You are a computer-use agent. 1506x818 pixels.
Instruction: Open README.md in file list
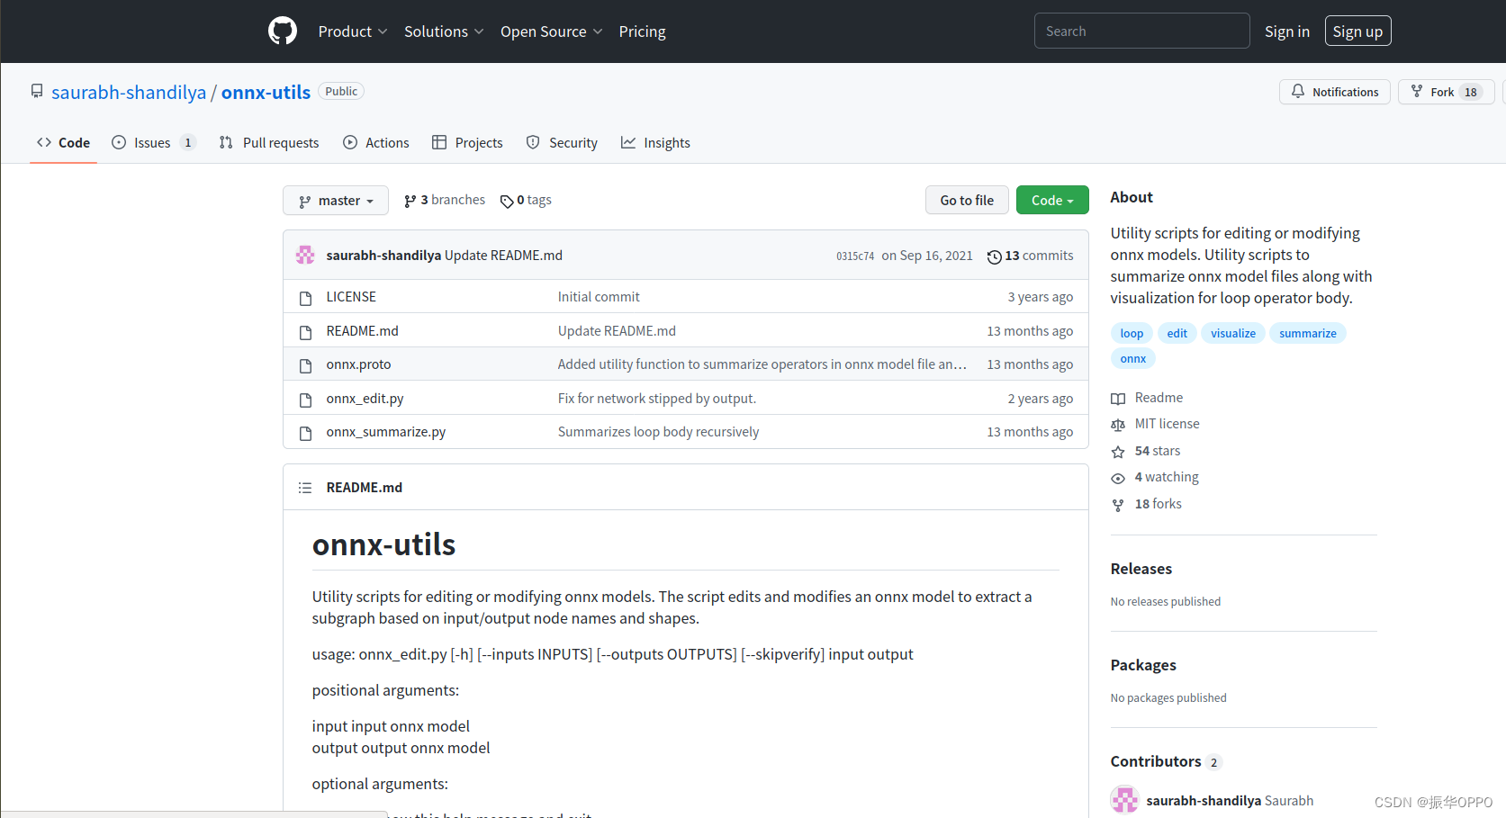(x=362, y=331)
